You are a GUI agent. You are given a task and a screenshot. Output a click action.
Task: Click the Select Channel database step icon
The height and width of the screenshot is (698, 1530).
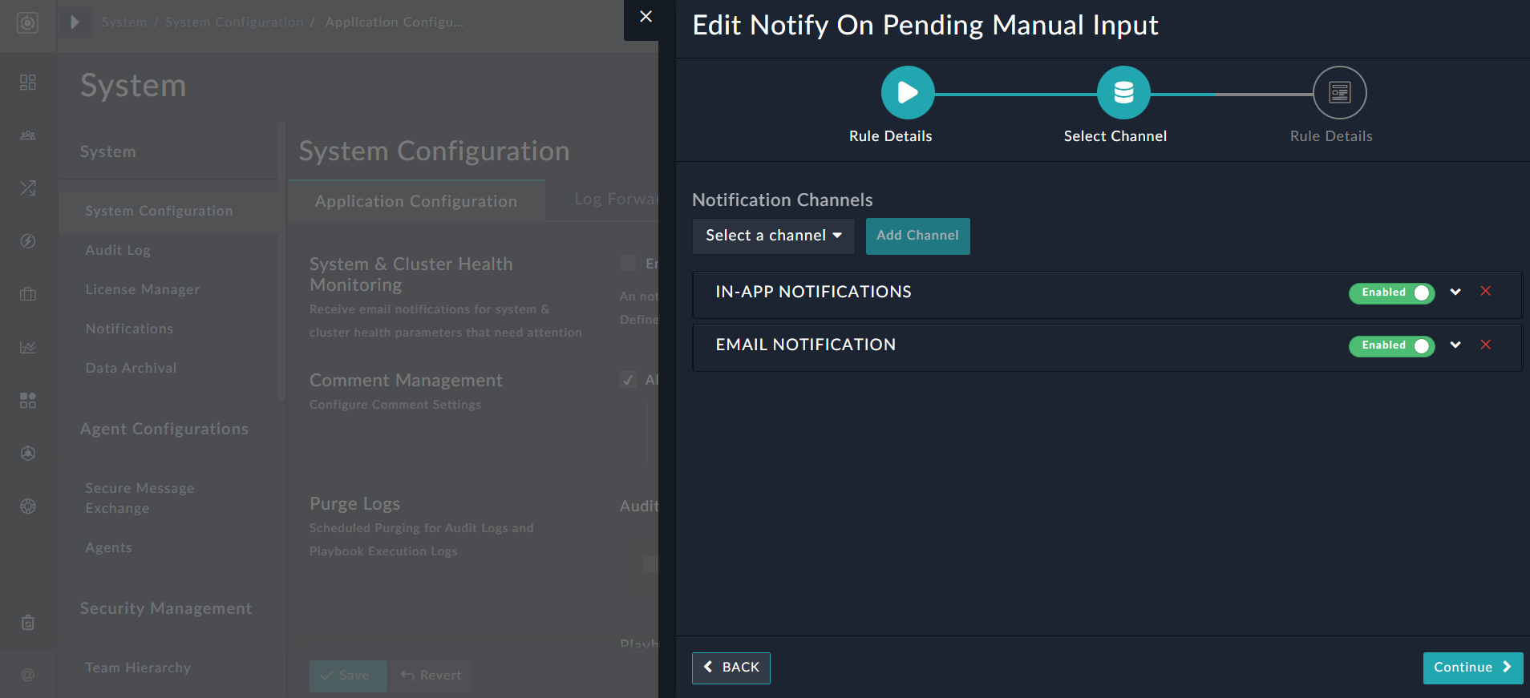click(1123, 93)
